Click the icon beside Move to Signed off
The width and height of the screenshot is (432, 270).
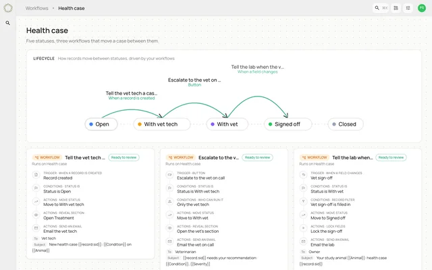pyautogui.click(x=303, y=215)
